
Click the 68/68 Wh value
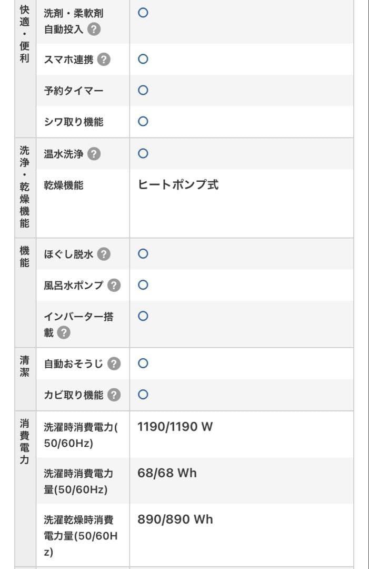pyautogui.click(x=167, y=473)
